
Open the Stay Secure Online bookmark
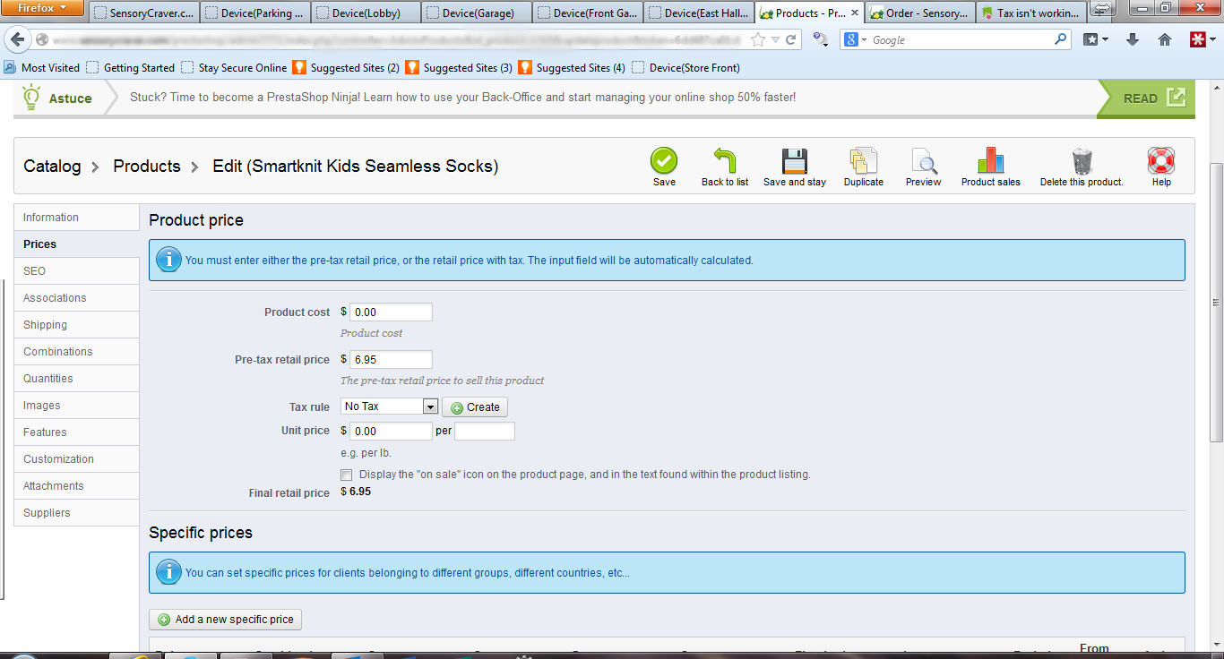pyautogui.click(x=234, y=68)
